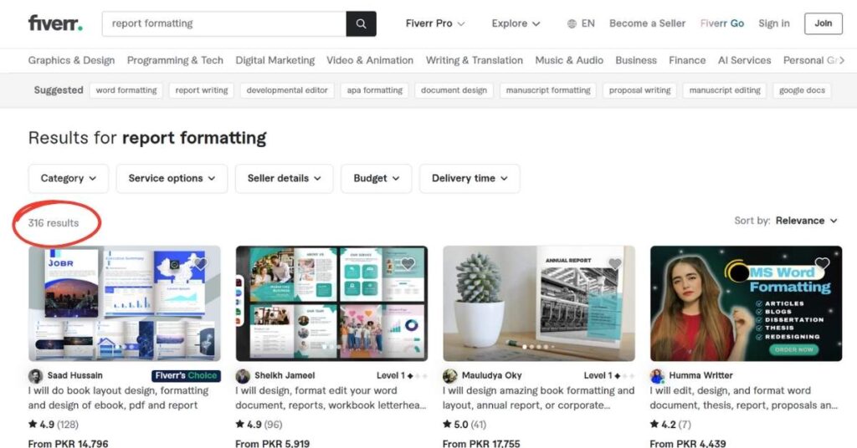This screenshot has width=857, height=448.
Task: Click the 'developmental editor' suggestion tag
Action: click(x=287, y=90)
